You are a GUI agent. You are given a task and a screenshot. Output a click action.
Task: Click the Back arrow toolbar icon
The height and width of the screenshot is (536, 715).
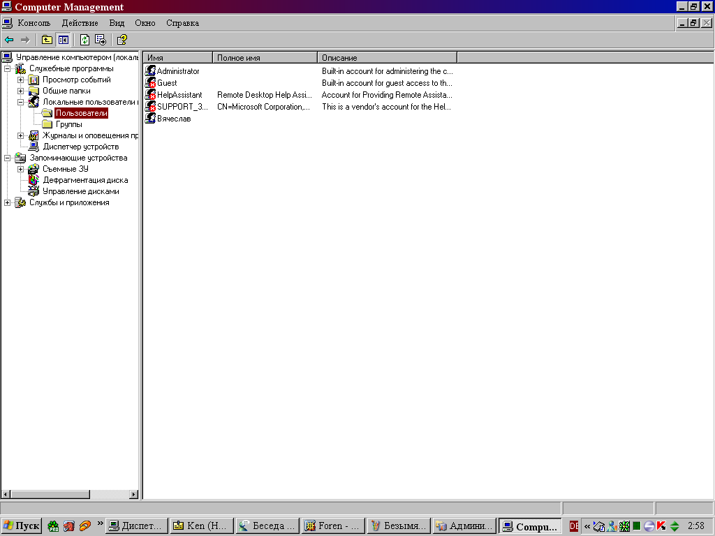pyautogui.click(x=9, y=40)
